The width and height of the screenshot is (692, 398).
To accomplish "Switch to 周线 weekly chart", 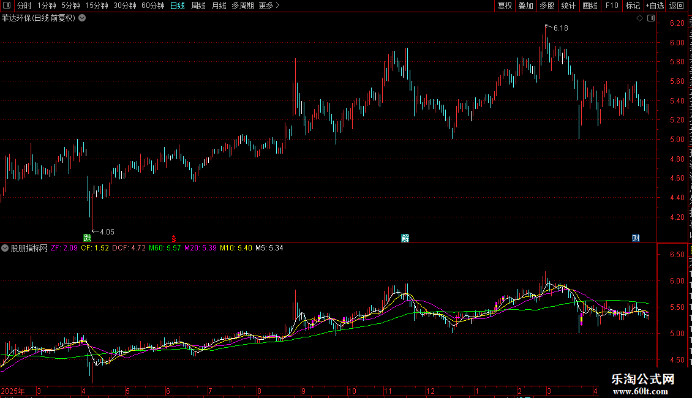I will (x=198, y=6).
